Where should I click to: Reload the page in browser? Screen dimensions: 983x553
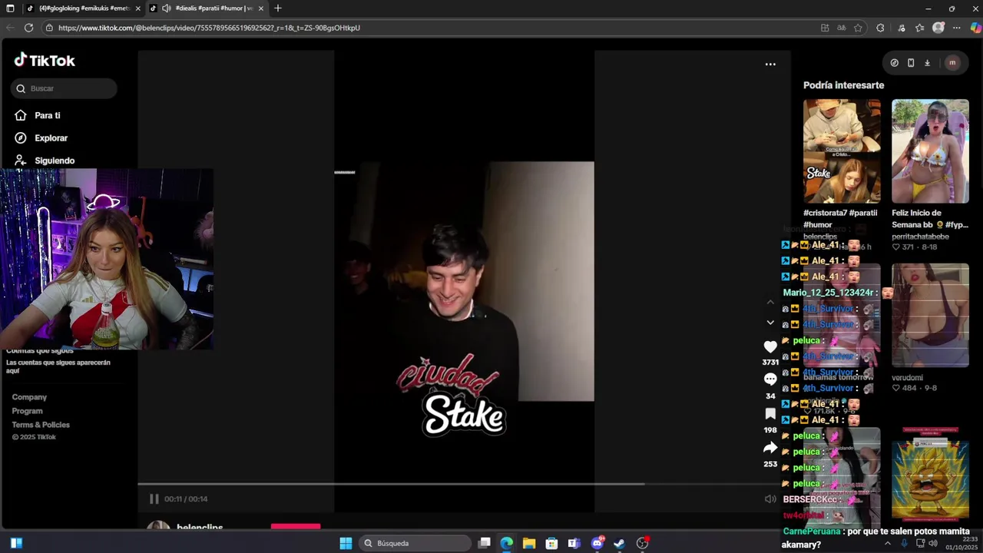(28, 28)
